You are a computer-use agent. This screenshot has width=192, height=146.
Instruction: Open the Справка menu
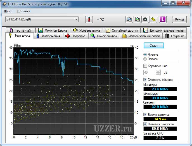point(24,11)
